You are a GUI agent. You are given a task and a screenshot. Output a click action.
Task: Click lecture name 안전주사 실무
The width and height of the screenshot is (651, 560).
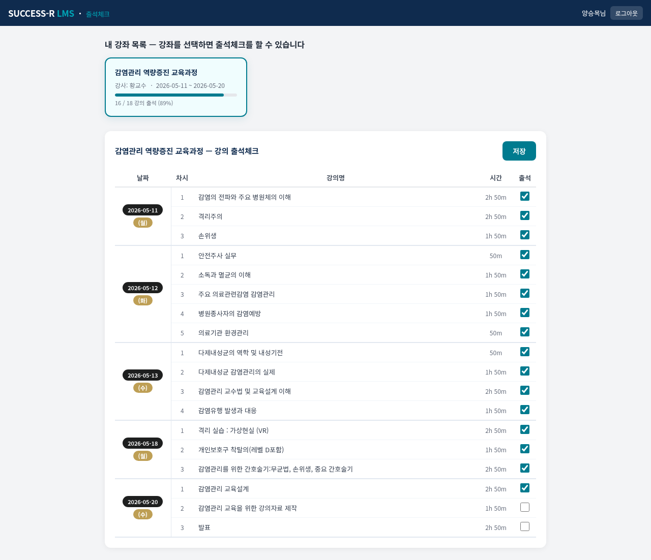coord(218,256)
